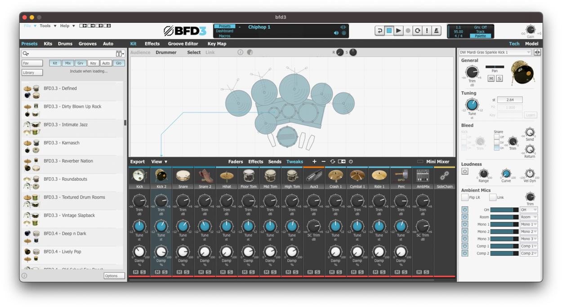Click the Play transport button
Screen dimensions: 562x307
(x=398, y=31)
